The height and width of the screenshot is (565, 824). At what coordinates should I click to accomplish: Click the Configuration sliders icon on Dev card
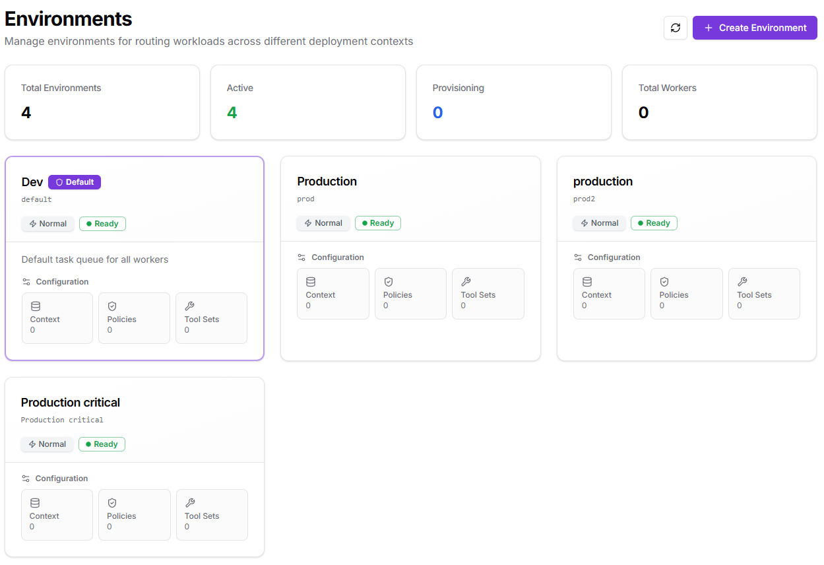click(26, 281)
